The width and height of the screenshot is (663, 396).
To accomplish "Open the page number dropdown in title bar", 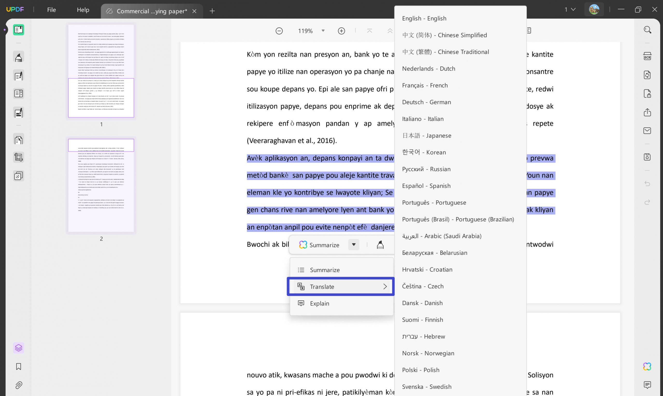I will click(x=570, y=10).
